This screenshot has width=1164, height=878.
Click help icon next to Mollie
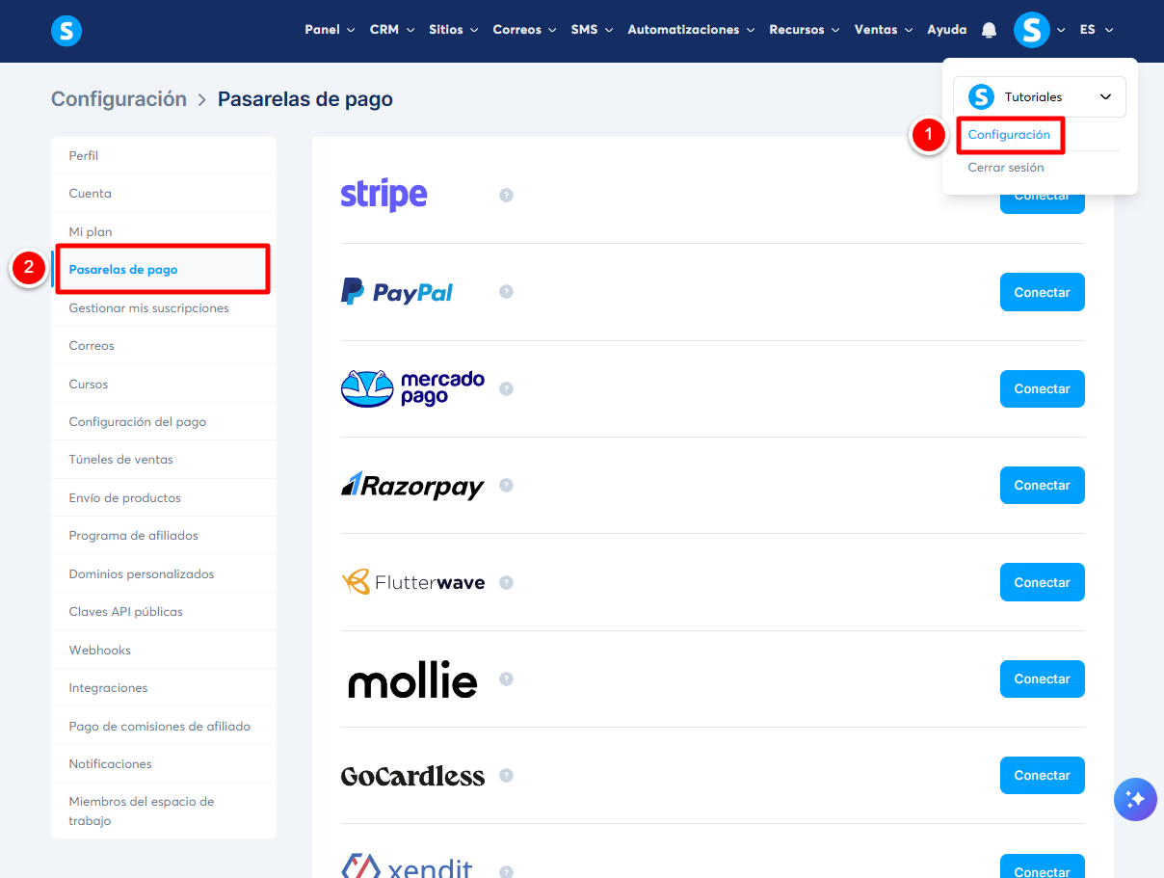tap(506, 678)
